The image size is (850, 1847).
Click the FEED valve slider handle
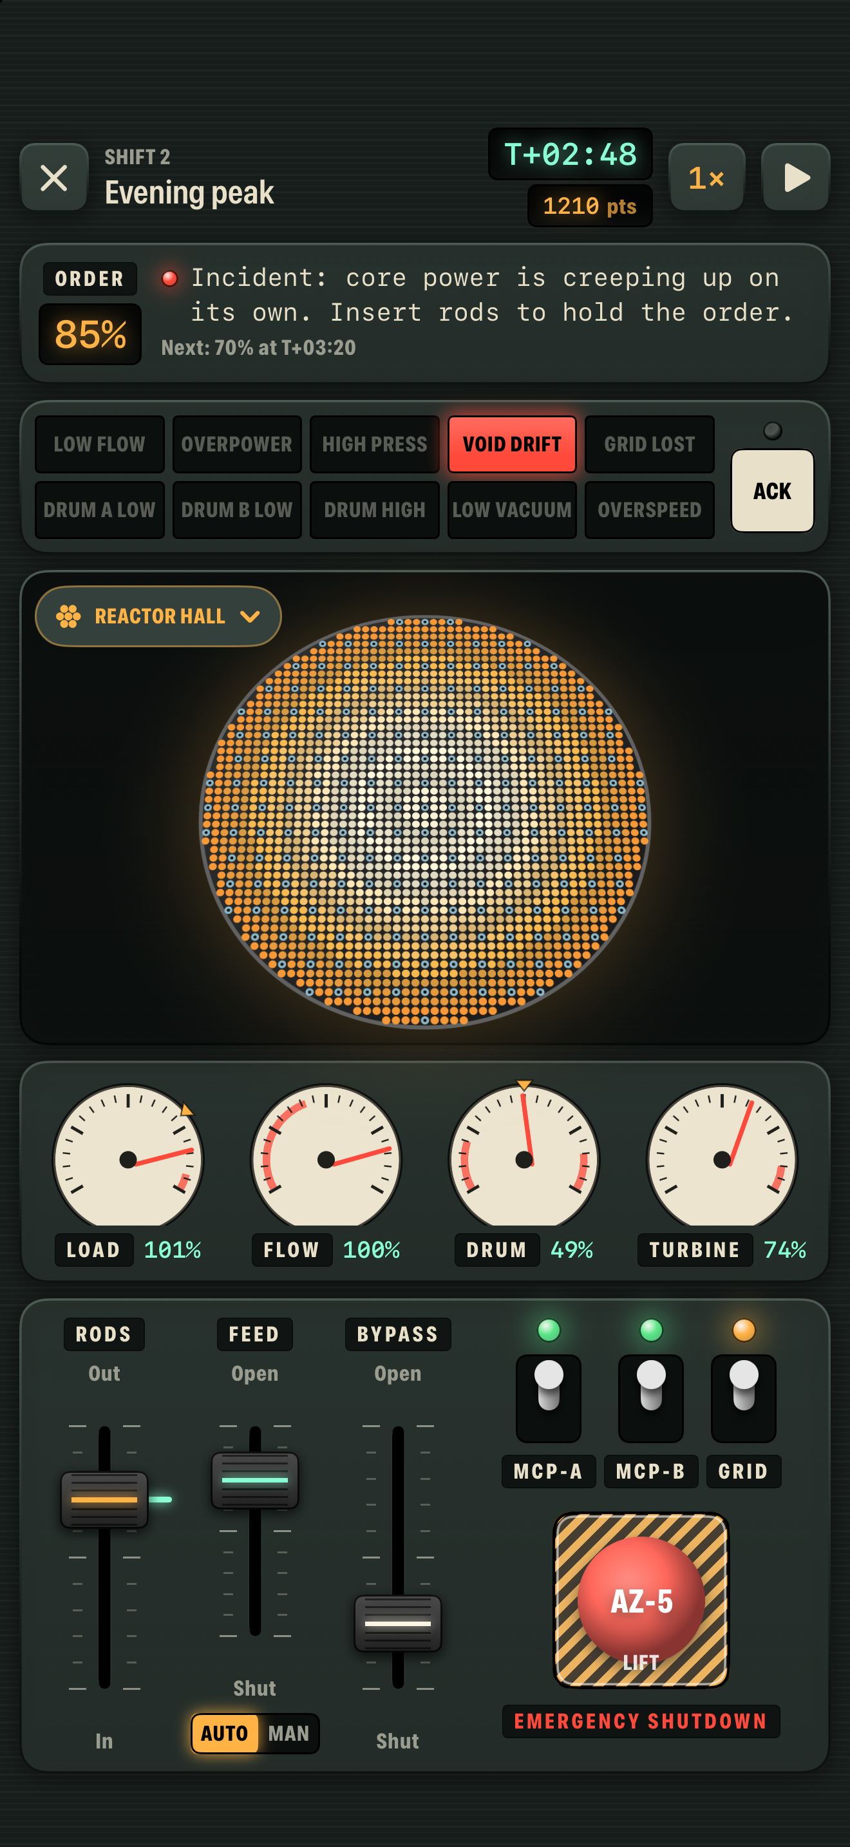pyautogui.click(x=254, y=1480)
